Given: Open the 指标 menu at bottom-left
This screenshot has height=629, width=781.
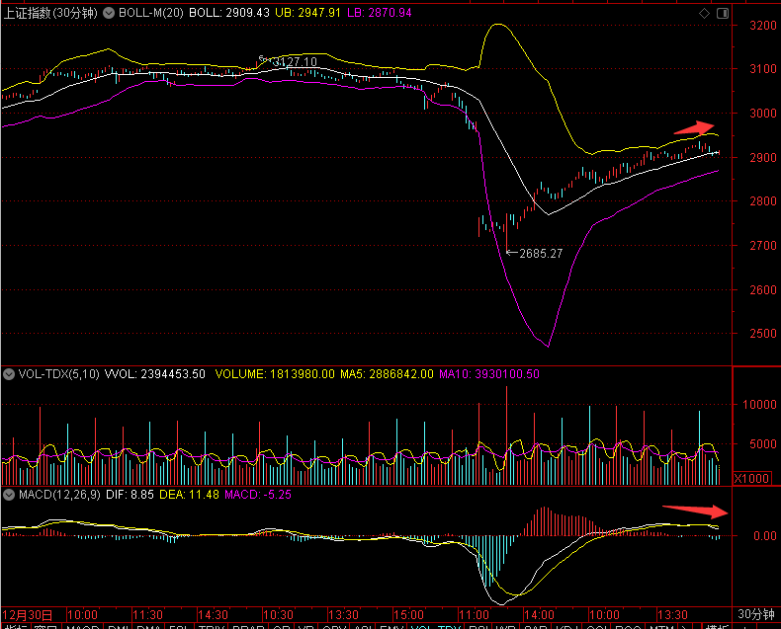Looking at the screenshot, I should [15, 626].
